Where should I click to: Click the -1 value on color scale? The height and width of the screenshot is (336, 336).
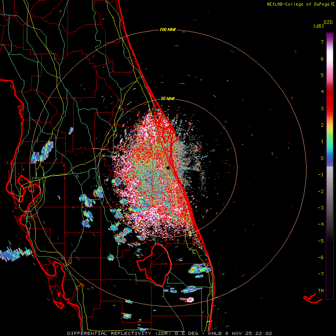[321, 175]
